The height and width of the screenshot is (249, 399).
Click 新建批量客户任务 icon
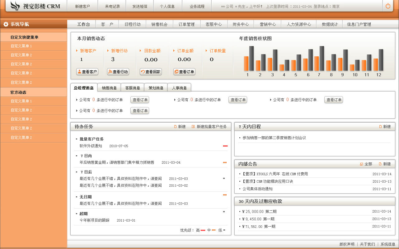(x=193, y=127)
